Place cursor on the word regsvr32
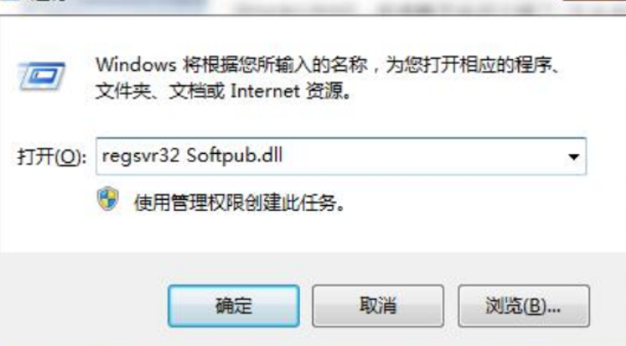The image size is (626, 346). [x=140, y=155]
